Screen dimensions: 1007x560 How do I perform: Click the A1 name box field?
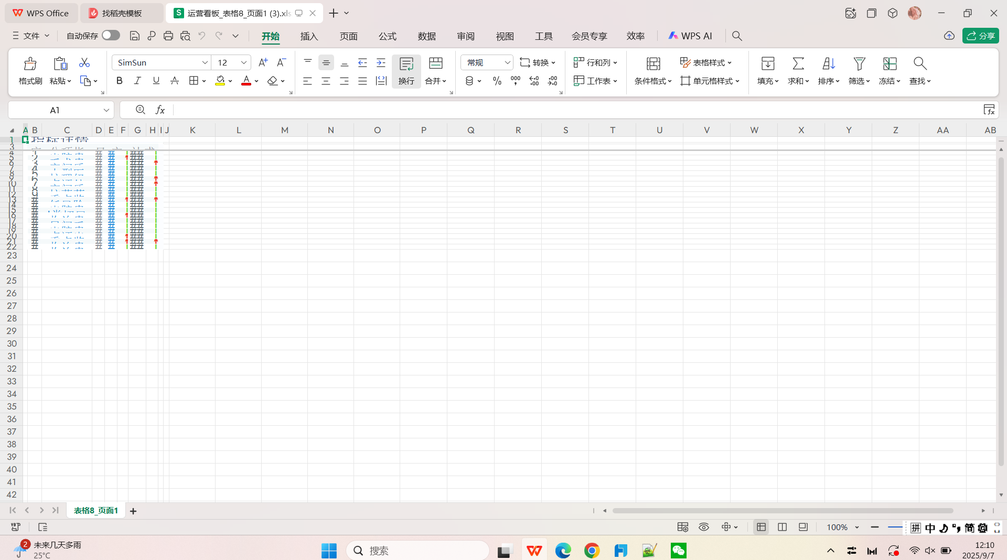(x=55, y=110)
